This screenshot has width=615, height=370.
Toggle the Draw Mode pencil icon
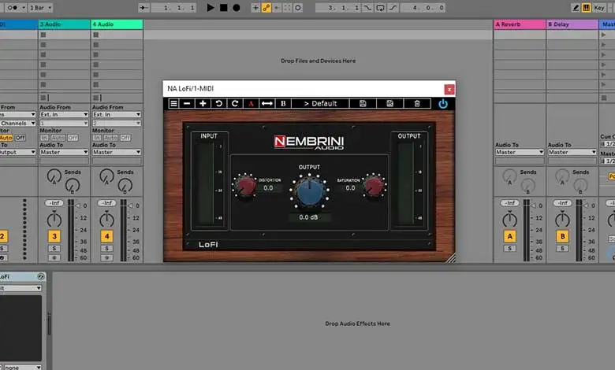point(576,7)
